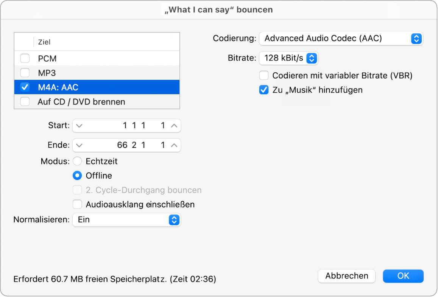Enable "Codieren mit variabler Bitrate (VBR)"
The height and width of the screenshot is (297, 438).
point(263,76)
